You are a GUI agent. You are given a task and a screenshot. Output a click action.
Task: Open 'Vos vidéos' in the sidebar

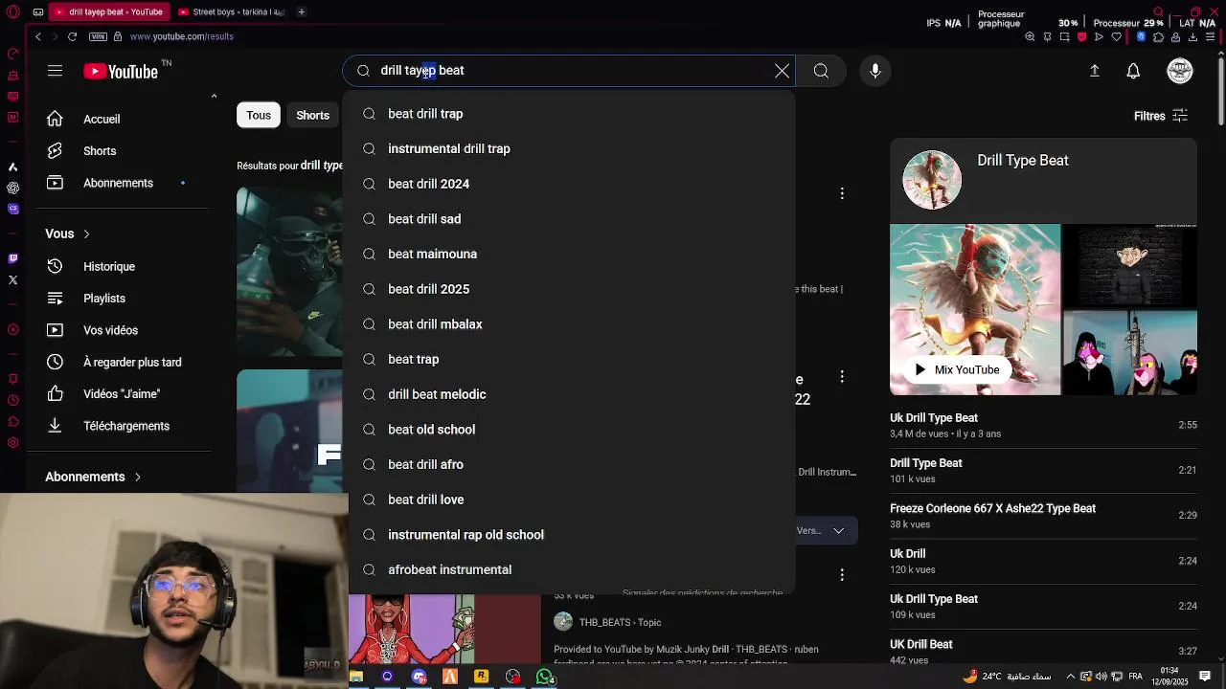pos(120,330)
